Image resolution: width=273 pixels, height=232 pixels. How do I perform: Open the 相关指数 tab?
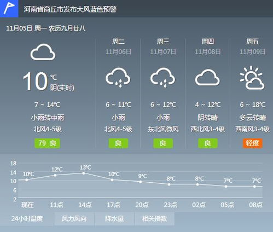[x=155, y=218]
